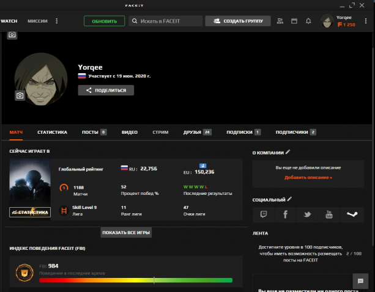Change cover photo via top camera icon
Screen dimensions: 375x292
(12, 35)
